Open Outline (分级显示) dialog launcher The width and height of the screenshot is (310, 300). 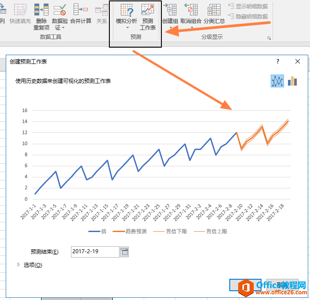coord(269,38)
